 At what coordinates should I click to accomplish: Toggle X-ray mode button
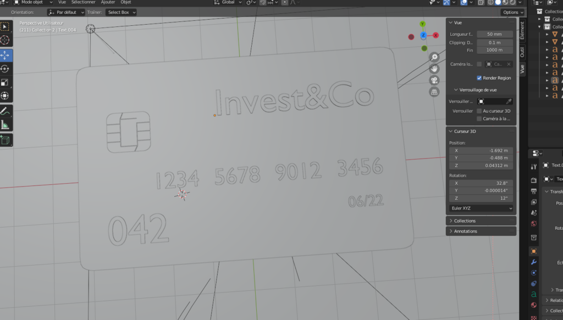[x=481, y=2]
